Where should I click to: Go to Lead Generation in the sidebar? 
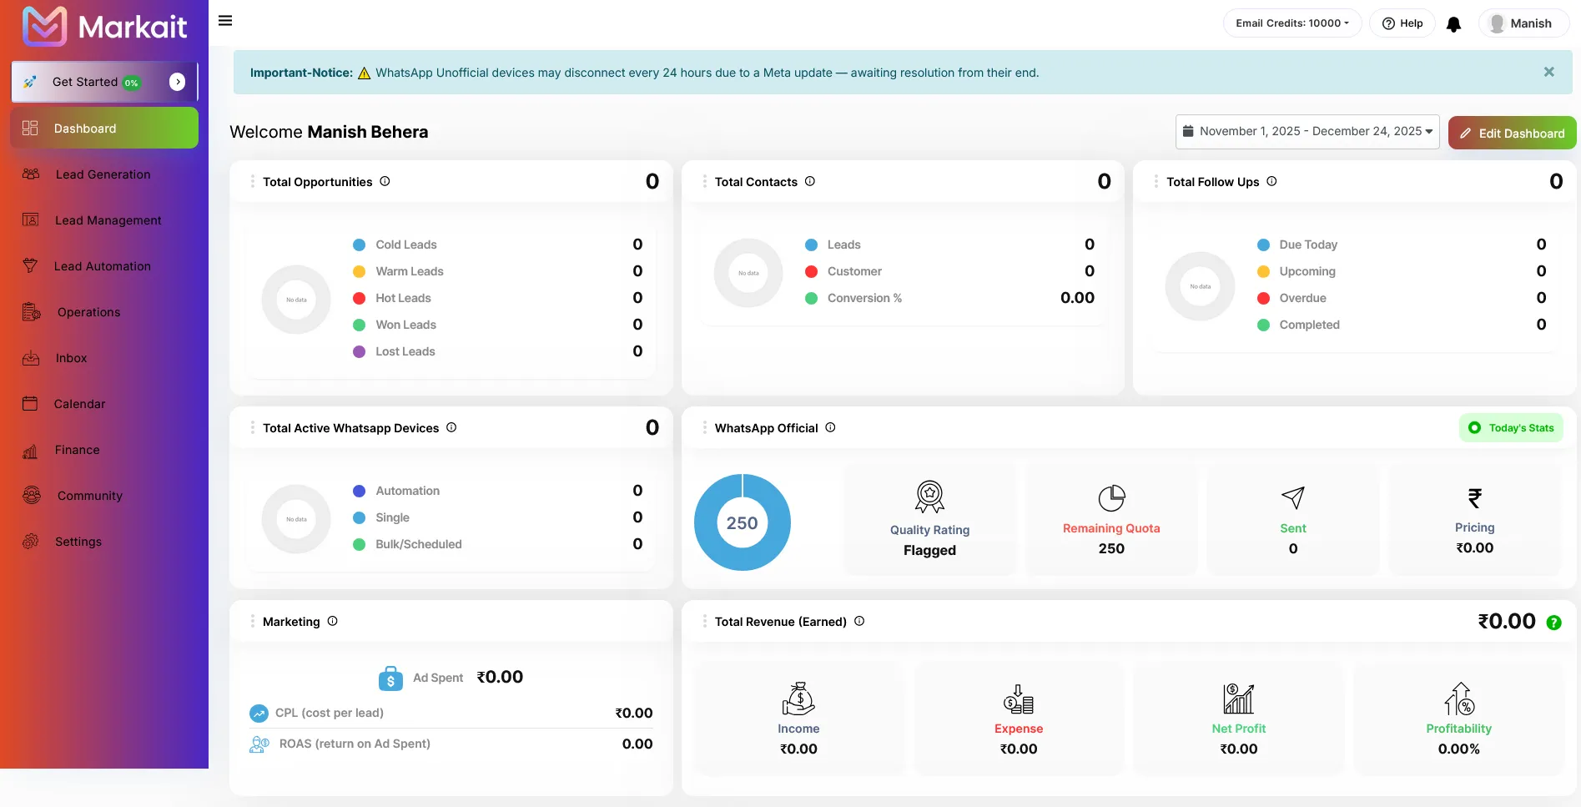click(x=103, y=174)
